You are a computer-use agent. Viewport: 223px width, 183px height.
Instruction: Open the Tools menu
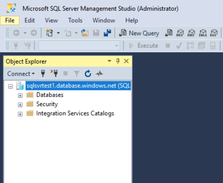75,21
